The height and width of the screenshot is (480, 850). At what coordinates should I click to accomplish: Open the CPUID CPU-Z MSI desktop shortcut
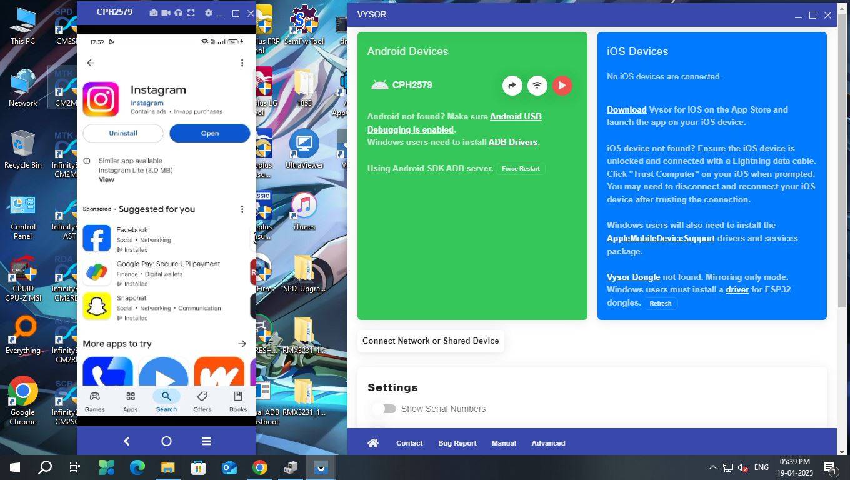[22, 279]
